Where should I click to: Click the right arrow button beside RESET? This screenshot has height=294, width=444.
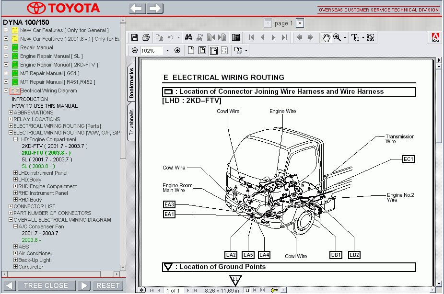[84, 285]
